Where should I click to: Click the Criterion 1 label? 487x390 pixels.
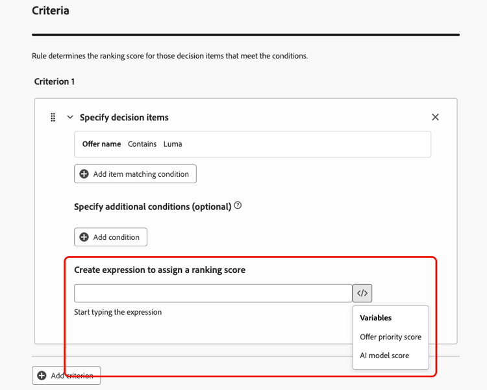click(55, 82)
